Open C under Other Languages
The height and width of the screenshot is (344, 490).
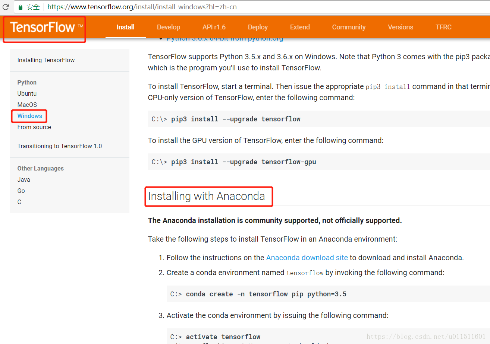coord(19,202)
